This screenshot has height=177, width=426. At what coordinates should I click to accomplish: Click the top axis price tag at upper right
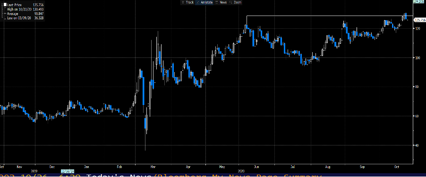click(x=420, y=1)
